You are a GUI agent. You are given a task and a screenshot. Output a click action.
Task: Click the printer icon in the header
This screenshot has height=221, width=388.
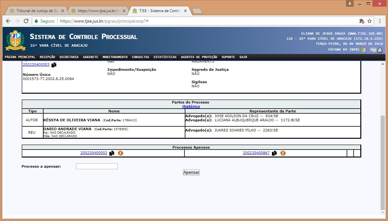coord(380,50)
